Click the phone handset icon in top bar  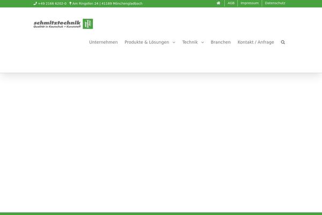pyautogui.click(x=35, y=3)
